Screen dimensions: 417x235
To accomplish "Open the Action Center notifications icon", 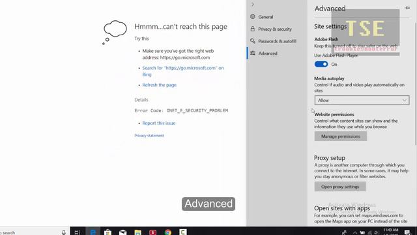I will coord(407,232).
